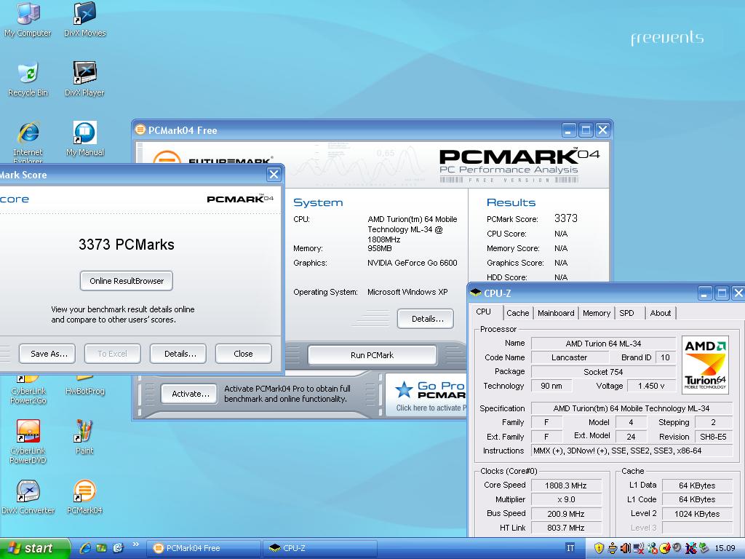Viewport: 745px width, 559px height.
Task: Open About tab in CPU-Z
Action: click(661, 313)
